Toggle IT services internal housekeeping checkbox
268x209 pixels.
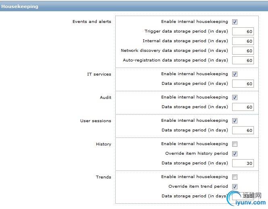(235, 74)
